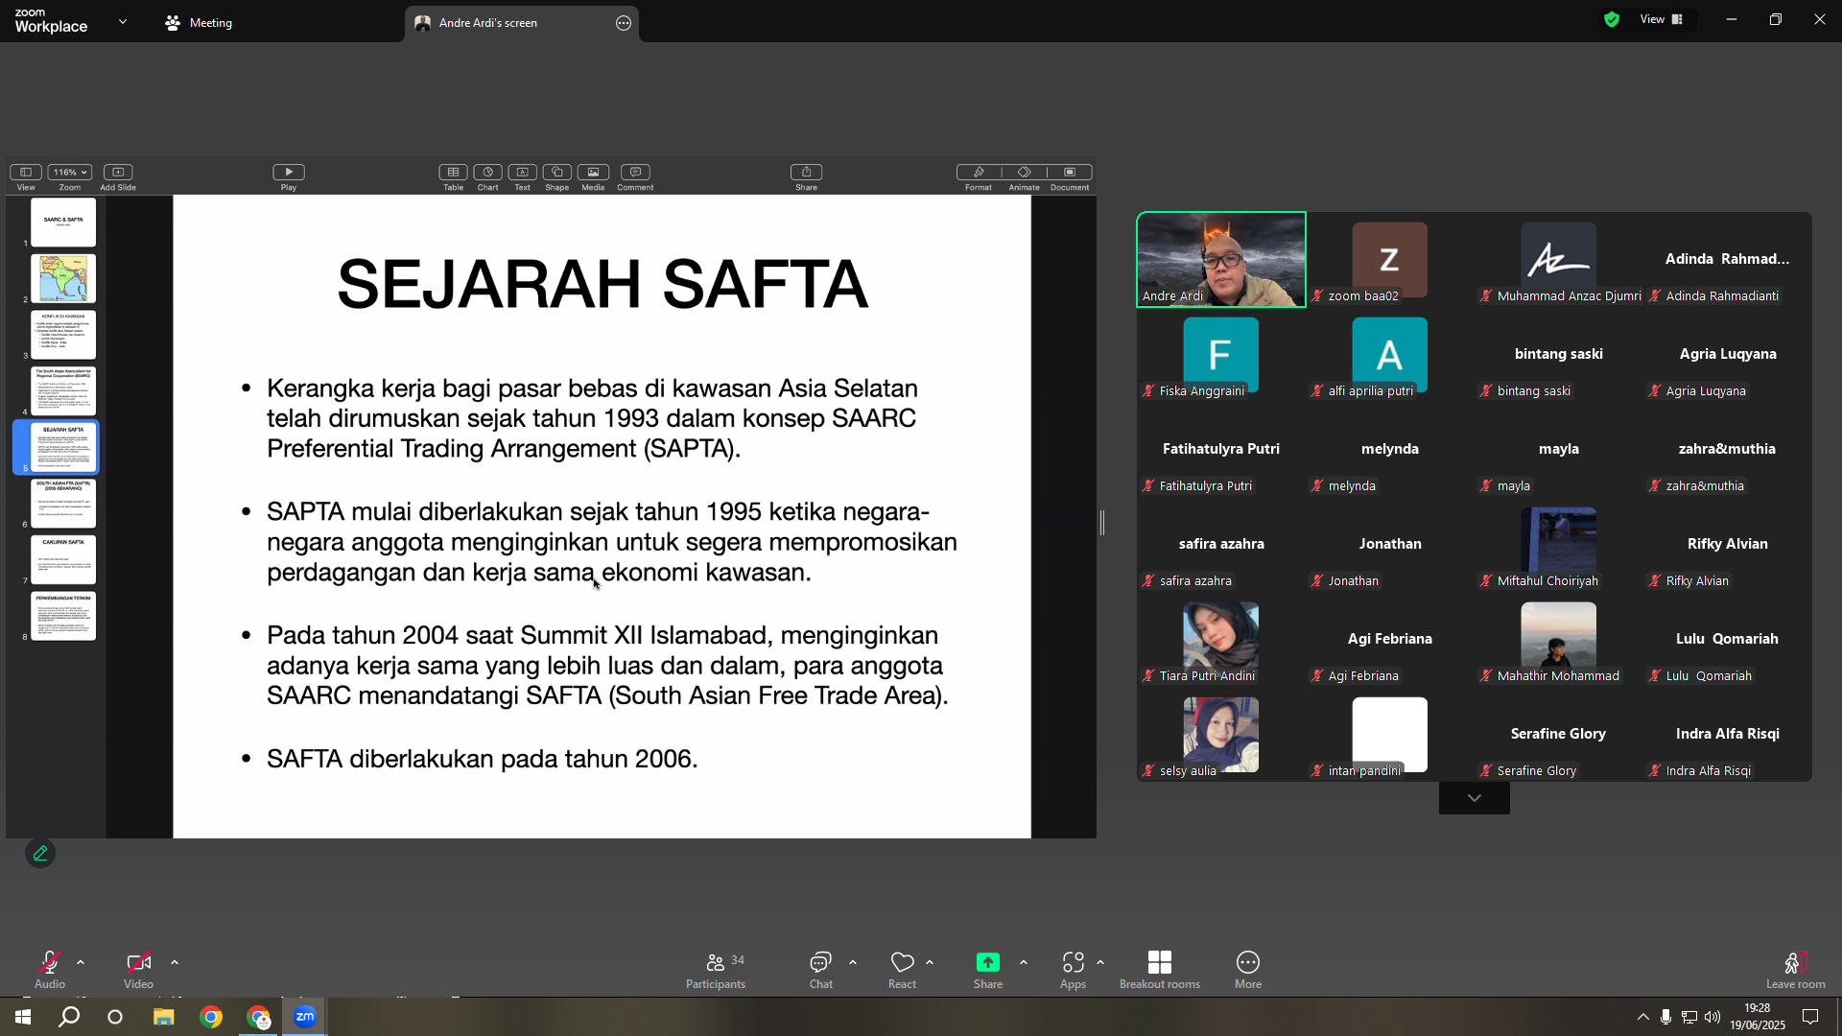This screenshot has height=1036, width=1842.
Task: Click Leave room
Action: point(1796,970)
